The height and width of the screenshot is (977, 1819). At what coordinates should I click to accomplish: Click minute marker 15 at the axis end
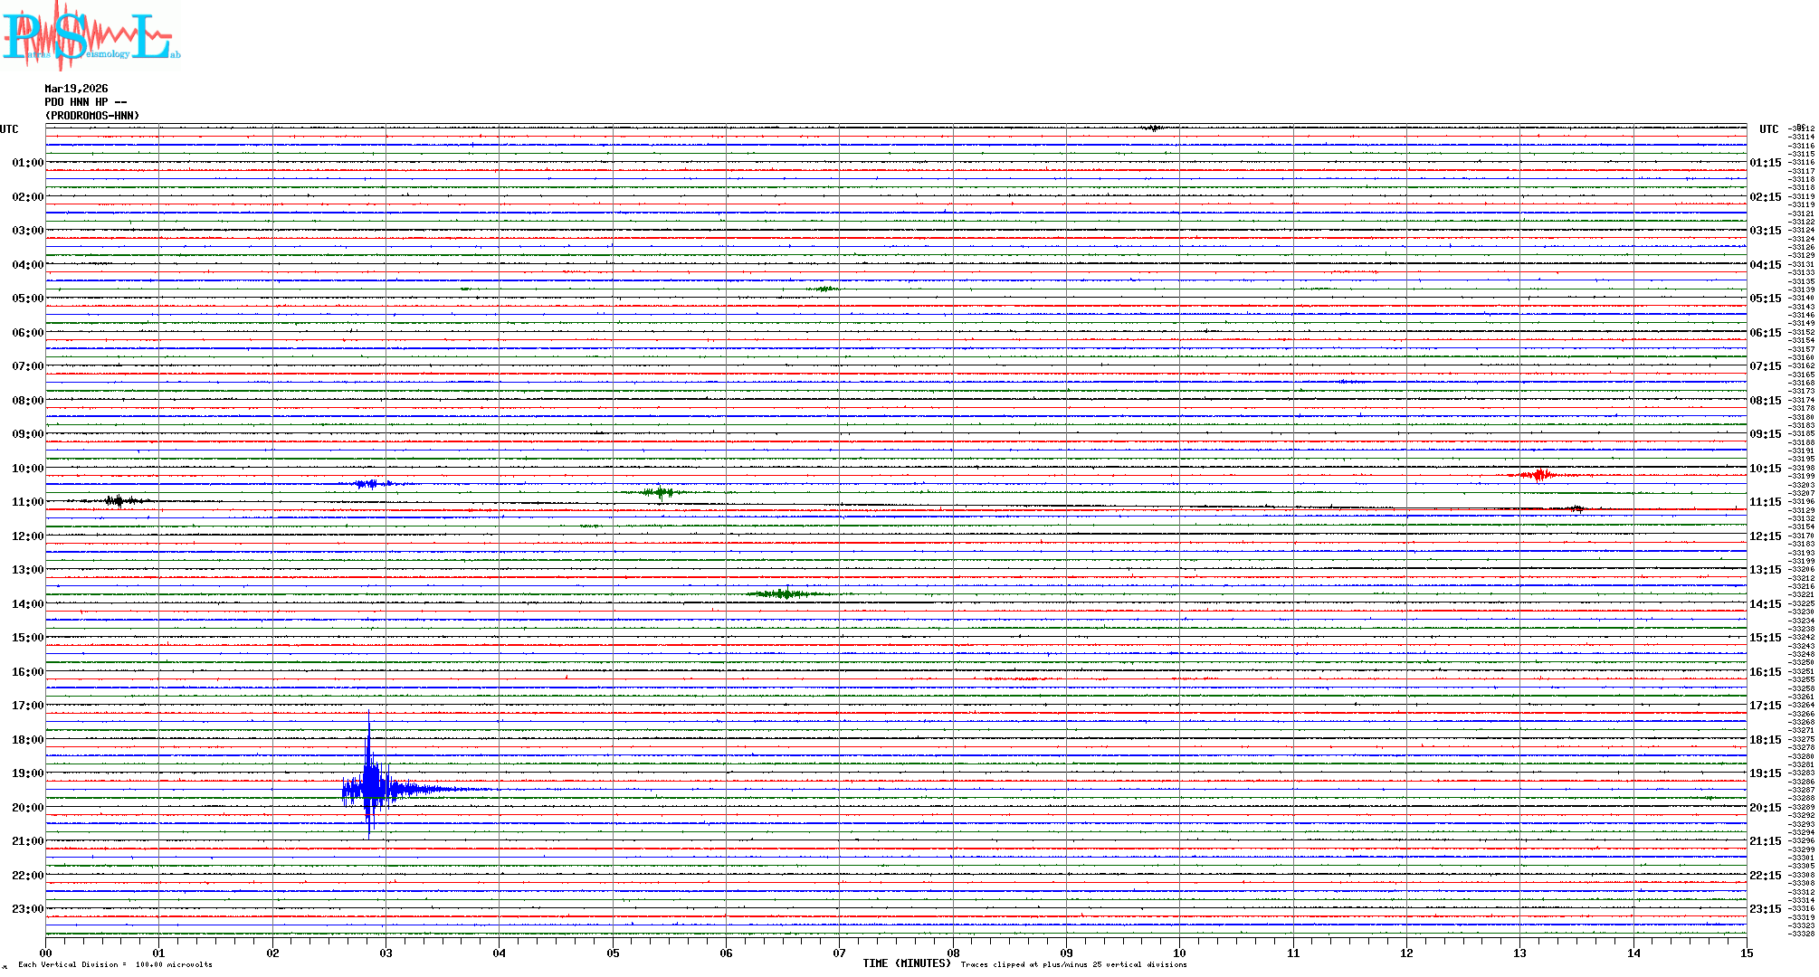pos(1746,953)
